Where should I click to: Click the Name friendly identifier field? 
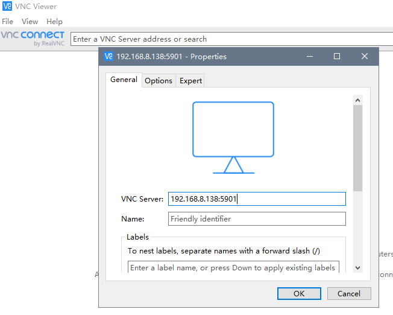click(257, 219)
